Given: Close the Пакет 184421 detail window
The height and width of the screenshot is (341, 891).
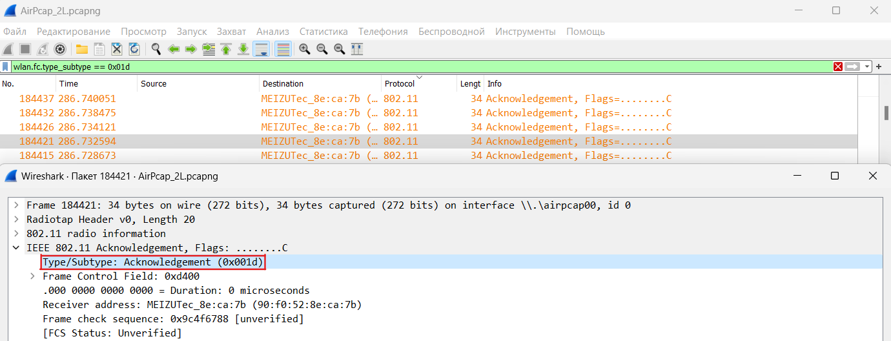Looking at the screenshot, I should [873, 176].
